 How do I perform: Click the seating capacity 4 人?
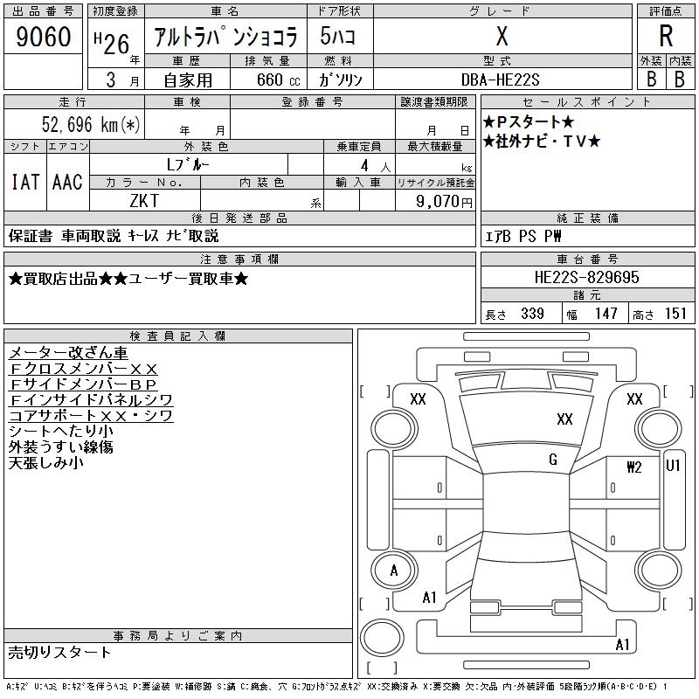(x=376, y=166)
